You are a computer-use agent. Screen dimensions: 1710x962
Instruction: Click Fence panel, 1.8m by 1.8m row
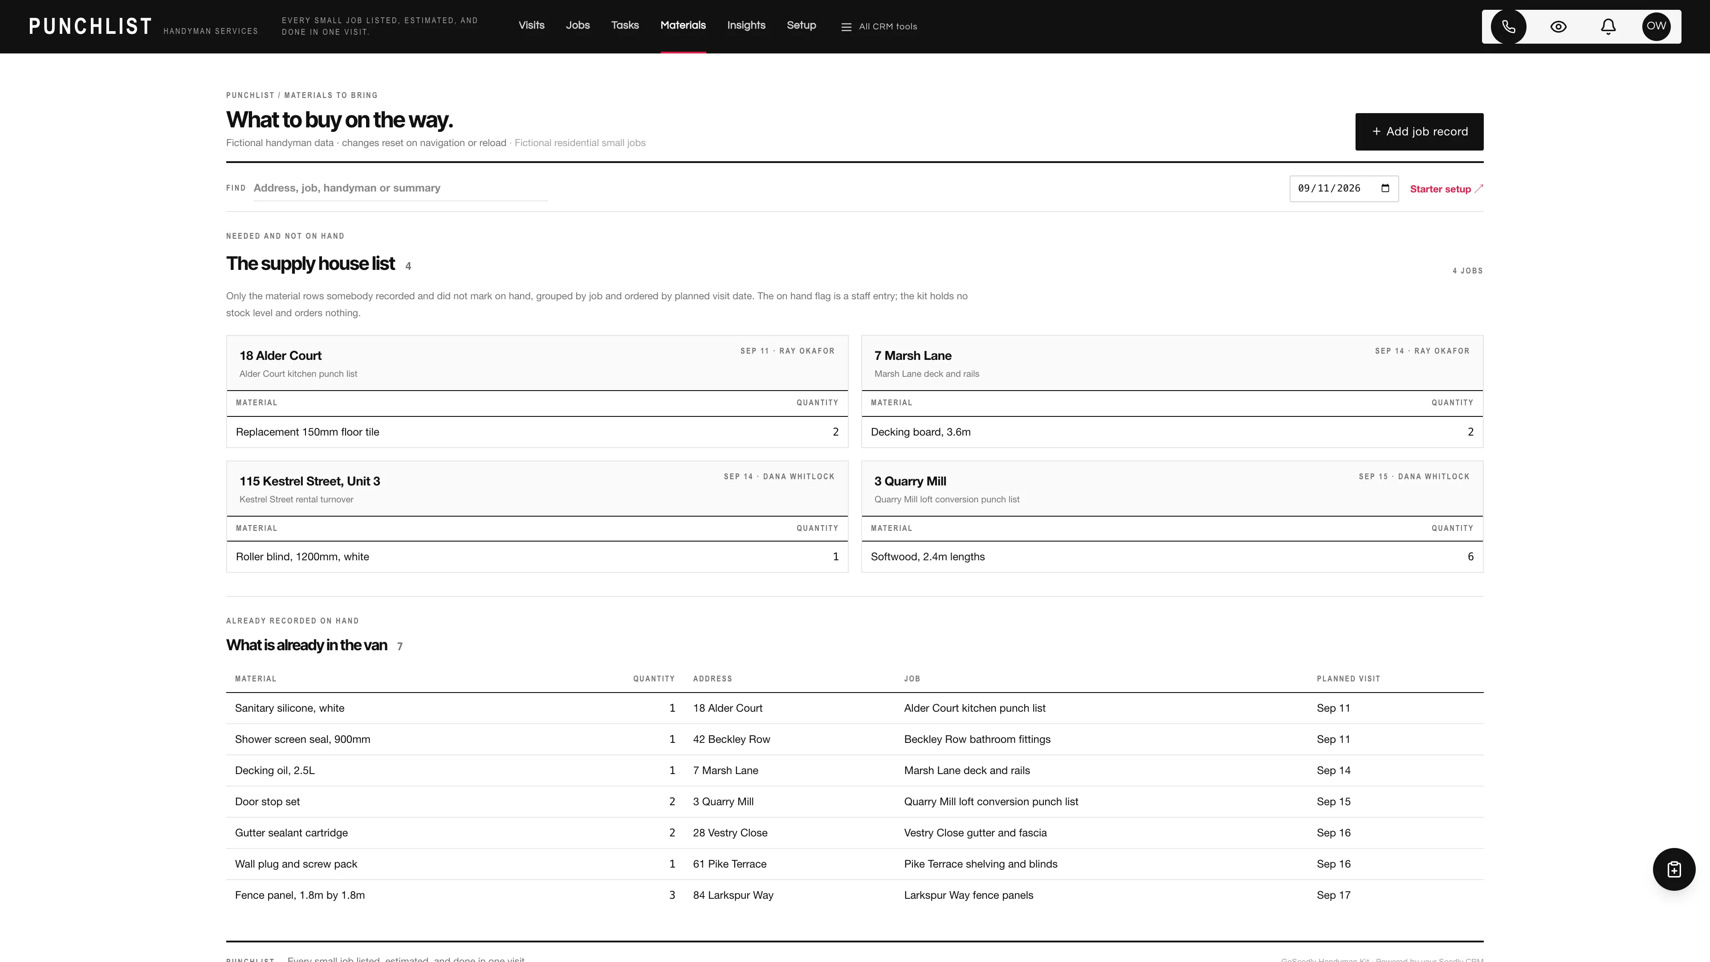(855, 896)
